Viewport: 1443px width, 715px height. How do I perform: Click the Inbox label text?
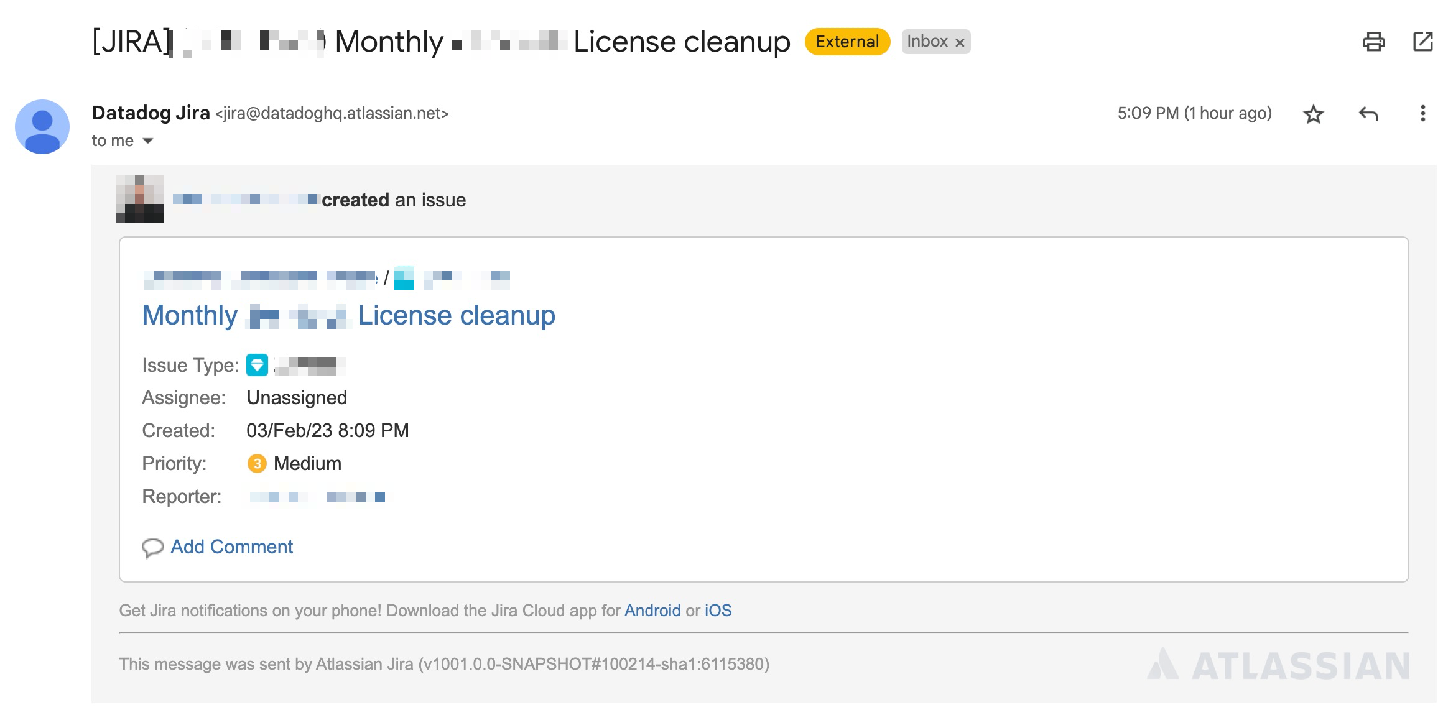point(927,42)
